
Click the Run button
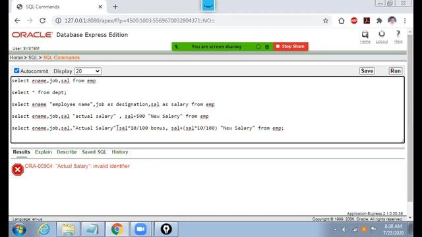pos(396,71)
